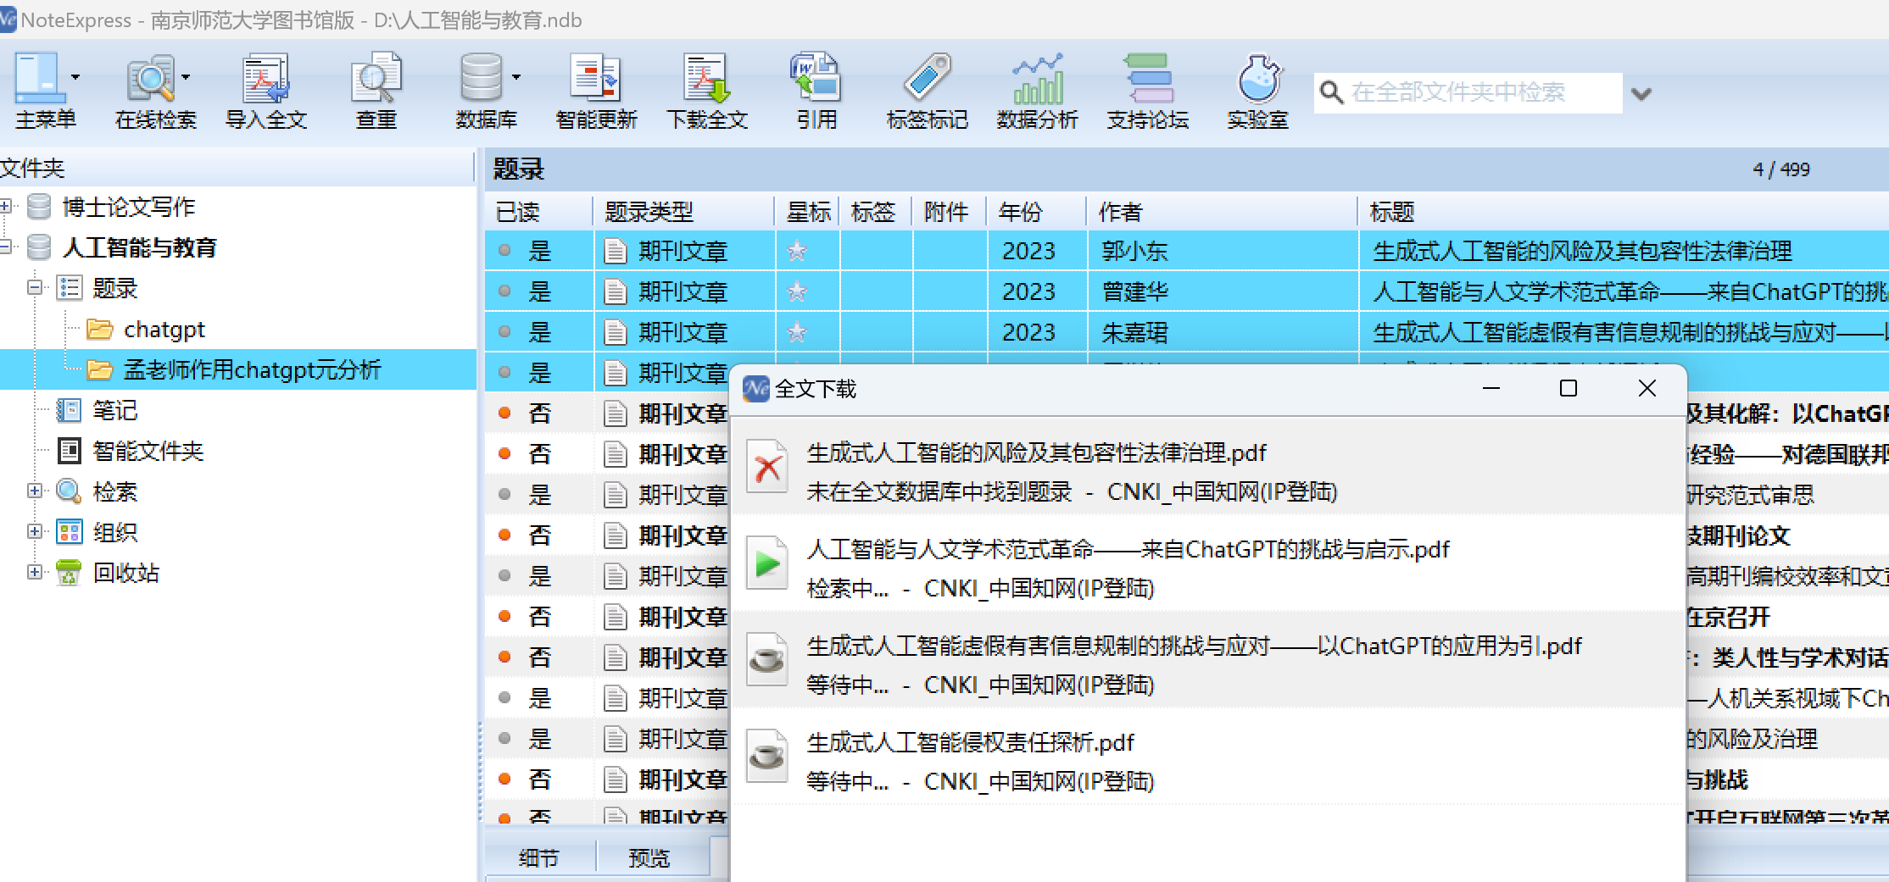Select the 人工智能与教育 database
This screenshot has height=882, width=1889.
140,247
